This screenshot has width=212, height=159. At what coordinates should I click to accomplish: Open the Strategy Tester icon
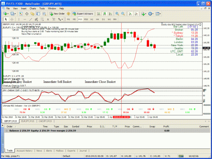pos(44,14)
